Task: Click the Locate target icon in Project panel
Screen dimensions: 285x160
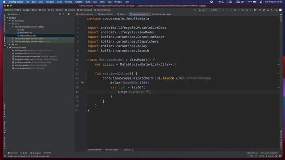Action: click(60, 14)
